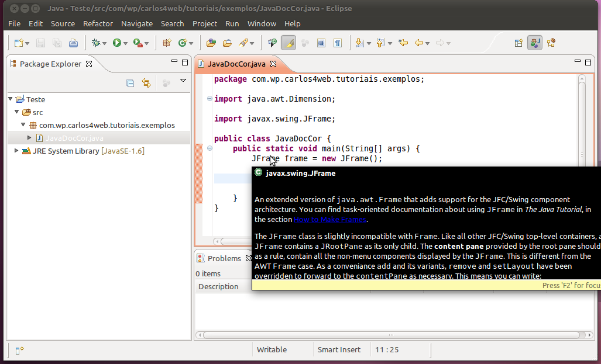Click the New Java Package icon
The width and height of the screenshot is (601, 364).
coord(167,43)
